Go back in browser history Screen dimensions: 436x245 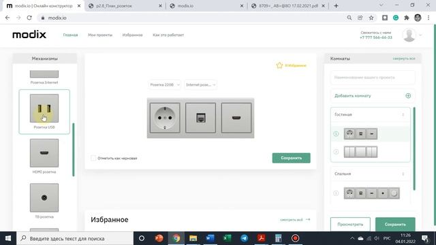point(7,18)
